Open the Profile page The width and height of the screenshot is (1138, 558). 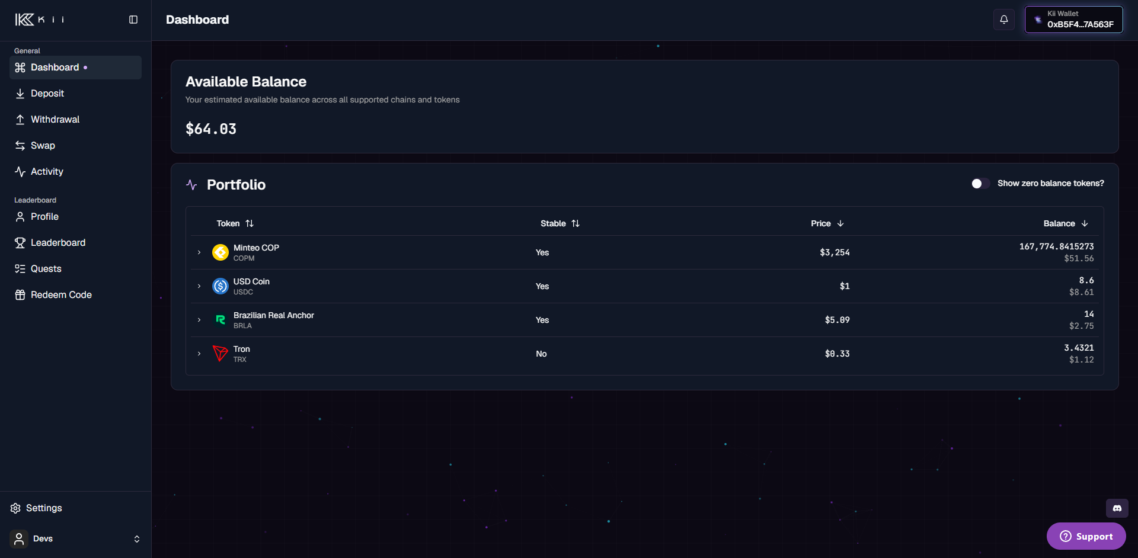coord(75,217)
